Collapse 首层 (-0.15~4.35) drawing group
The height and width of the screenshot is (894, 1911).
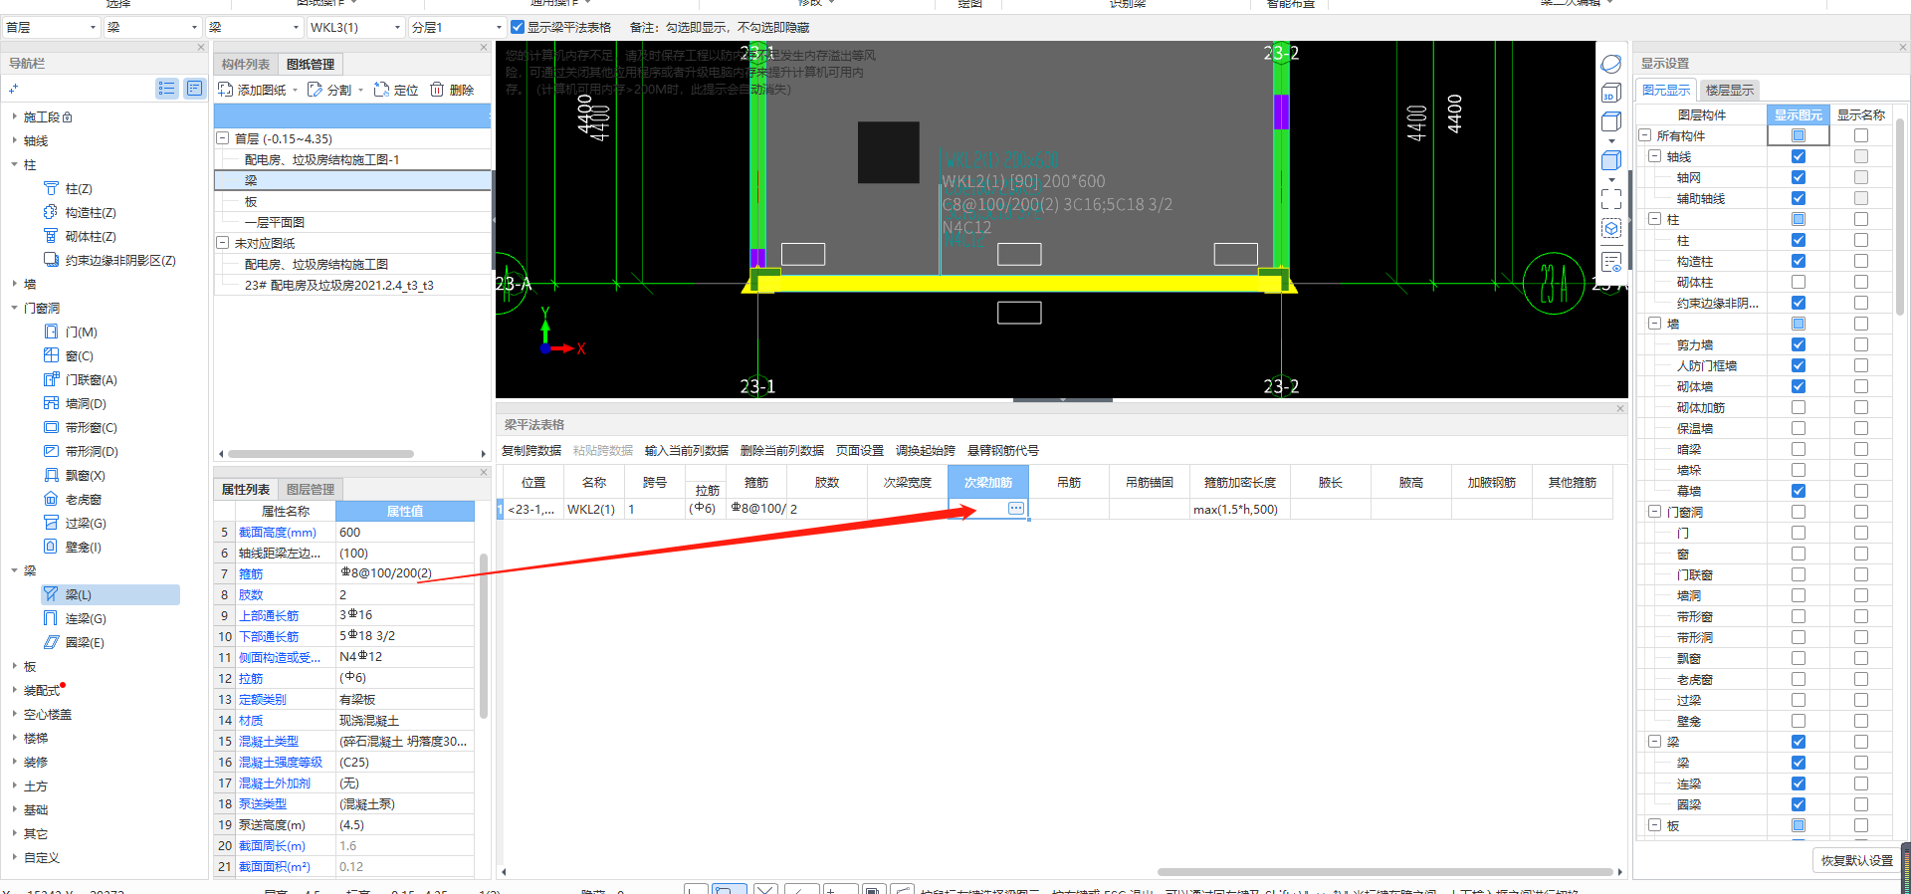(x=223, y=138)
